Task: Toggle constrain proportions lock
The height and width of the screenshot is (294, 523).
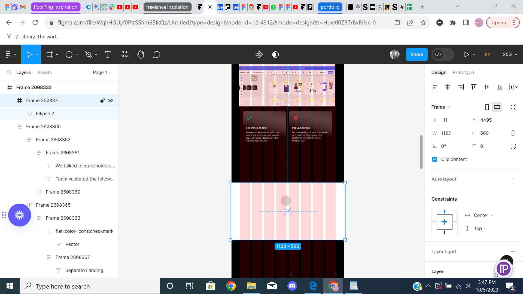Action: click(513, 133)
